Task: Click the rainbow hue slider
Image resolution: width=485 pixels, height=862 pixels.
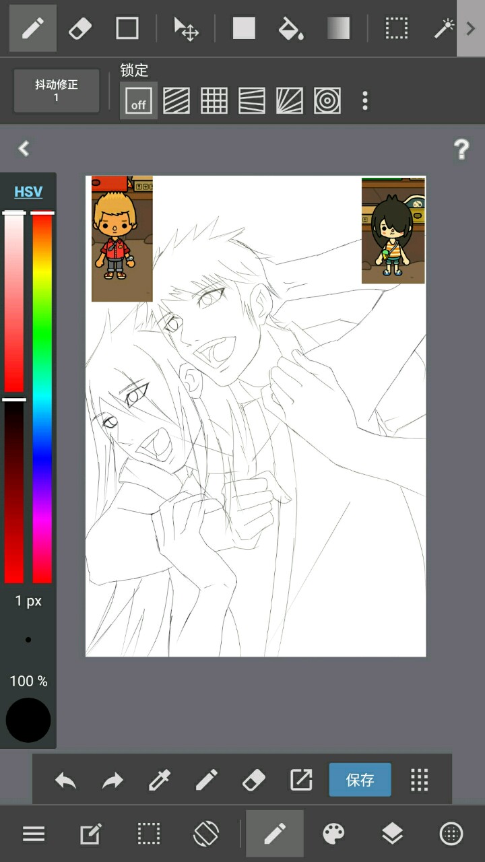Action: (x=42, y=397)
